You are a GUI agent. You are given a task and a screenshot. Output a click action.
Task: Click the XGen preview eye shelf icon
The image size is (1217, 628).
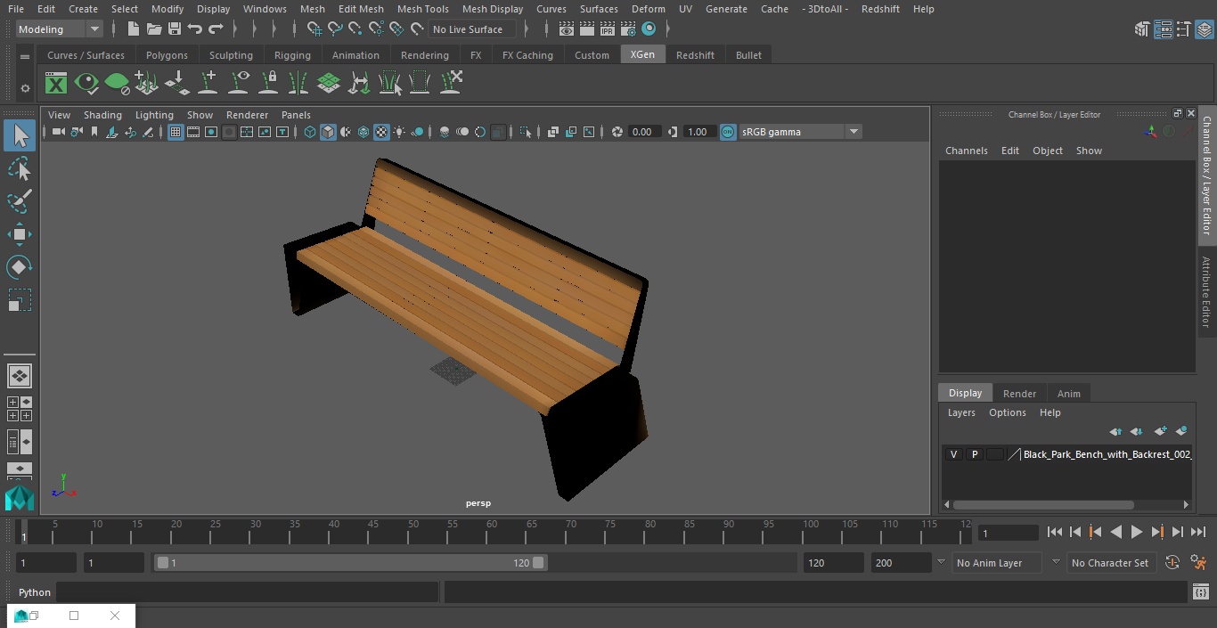(86, 84)
